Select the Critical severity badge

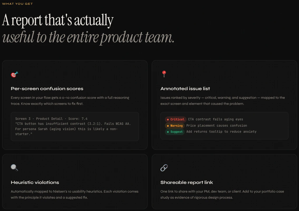coord(176,119)
